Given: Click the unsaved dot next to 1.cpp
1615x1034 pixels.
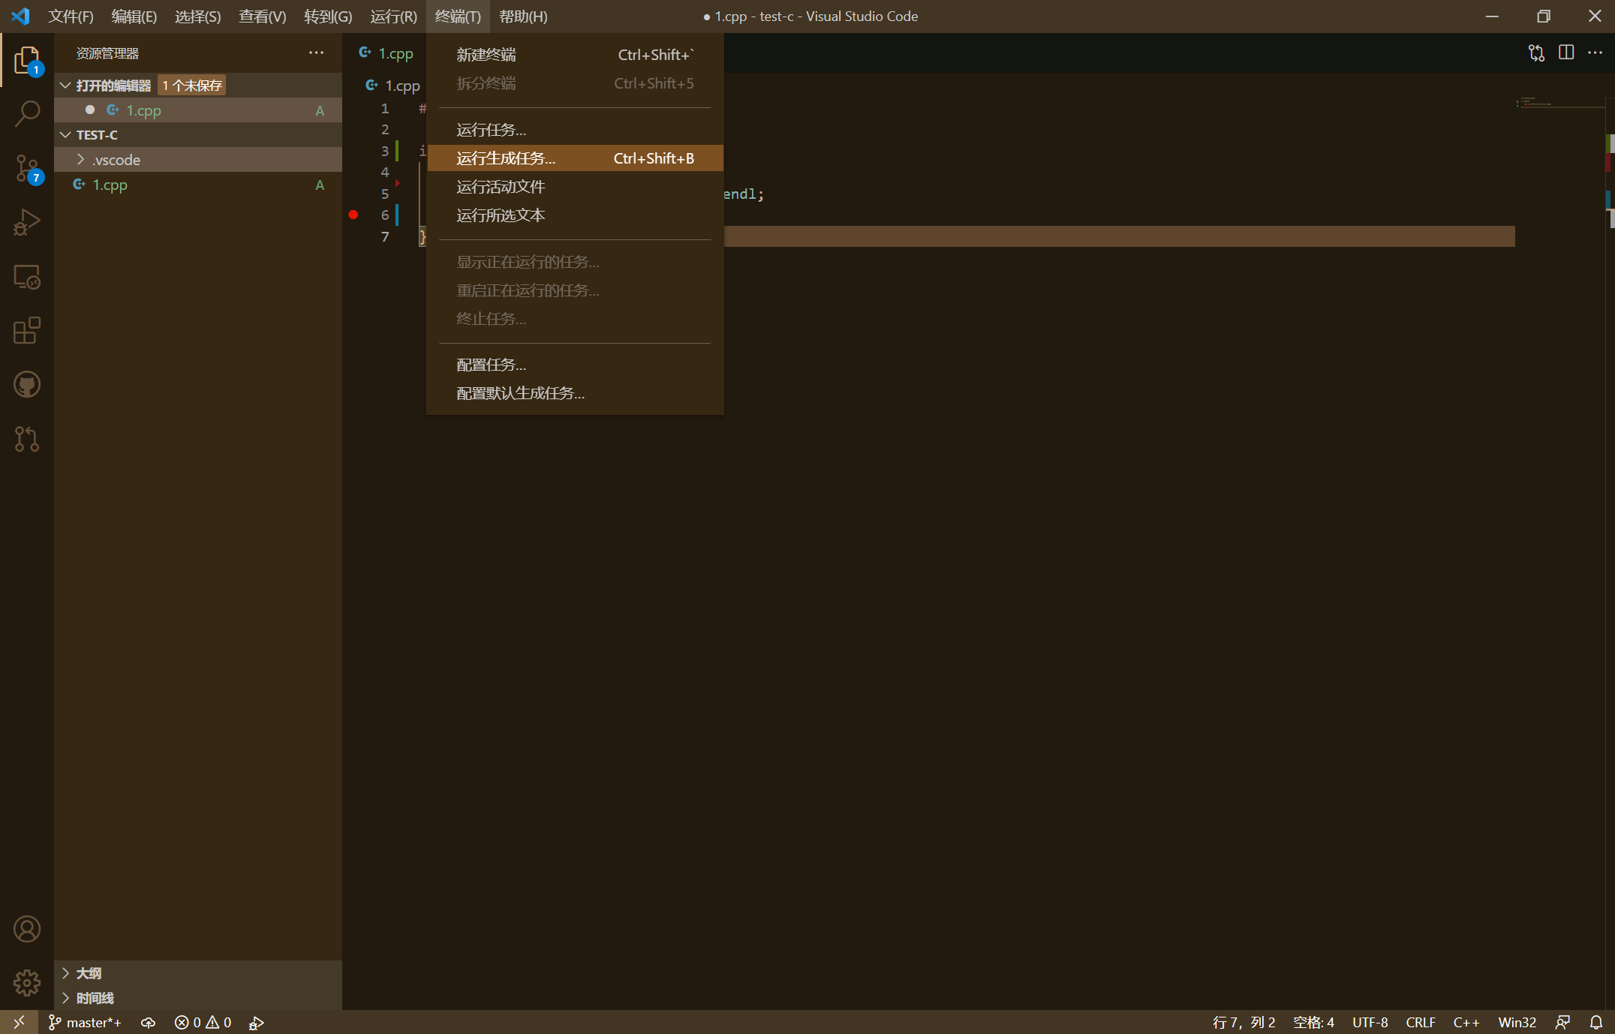Looking at the screenshot, I should [90, 110].
